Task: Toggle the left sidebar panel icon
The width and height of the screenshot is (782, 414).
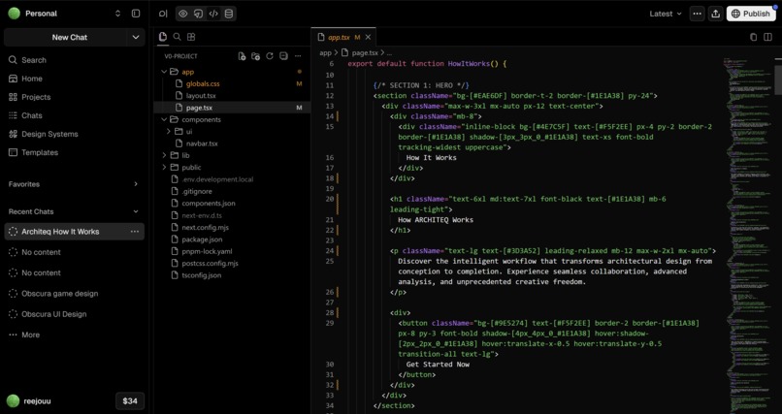Action: (x=136, y=14)
